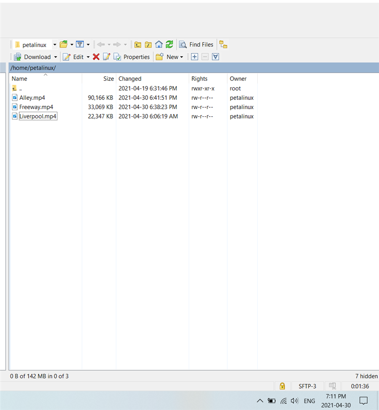Expand the Download options arrow
This screenshot has height=410, width=379.
point(56,57)
